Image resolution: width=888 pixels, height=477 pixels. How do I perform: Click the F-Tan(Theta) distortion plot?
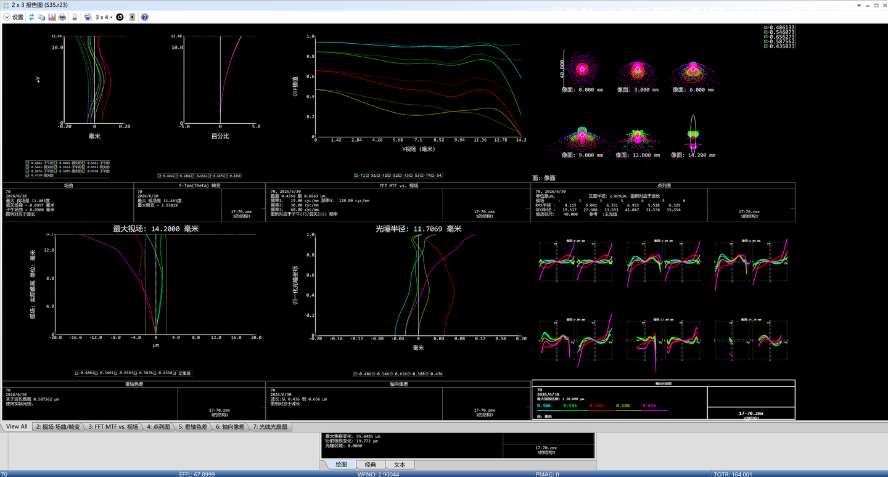point(220,79)
